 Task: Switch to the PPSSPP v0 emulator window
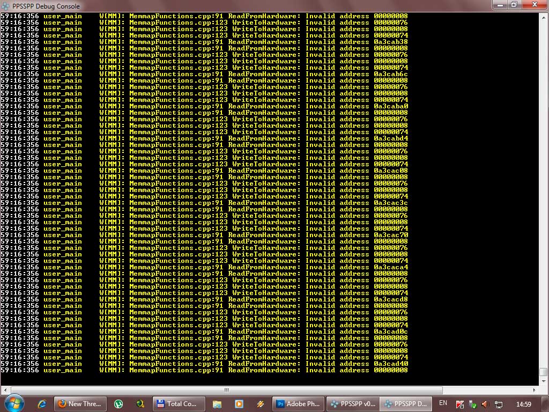[x=352, y=404]
